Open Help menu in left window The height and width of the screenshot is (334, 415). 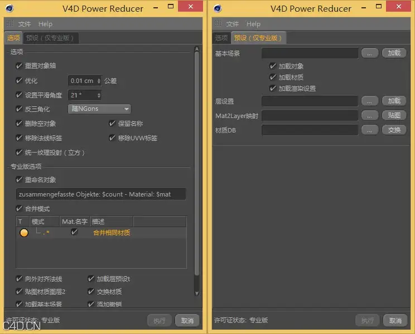click(x=46, y=24)
